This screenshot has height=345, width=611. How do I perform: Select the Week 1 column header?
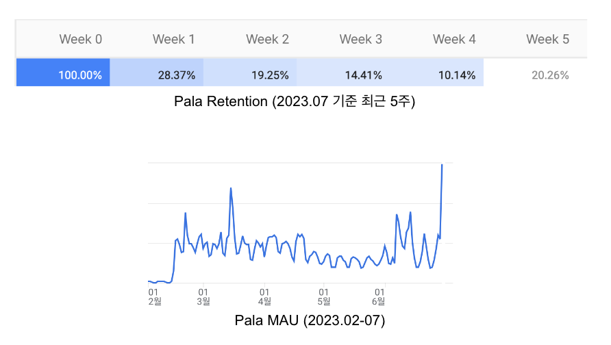pos(174,40)
